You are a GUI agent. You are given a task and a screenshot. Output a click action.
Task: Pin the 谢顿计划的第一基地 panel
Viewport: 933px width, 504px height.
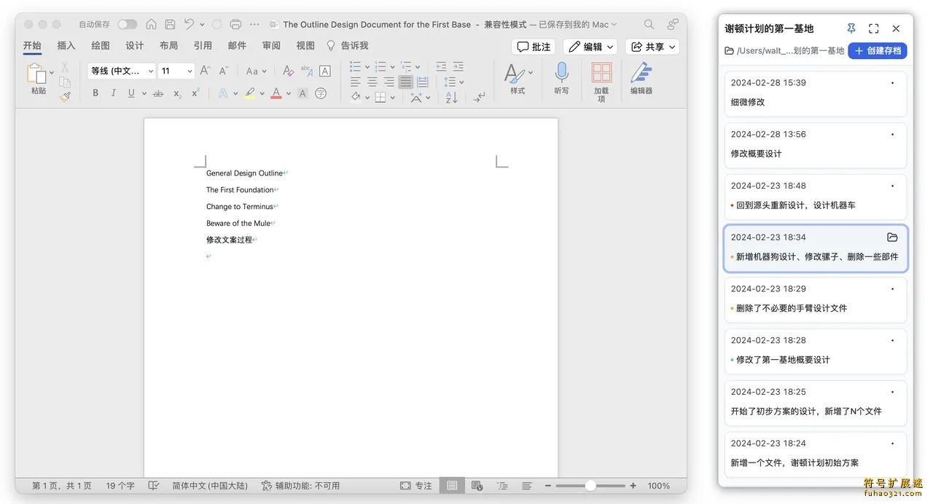coord(851,28)
